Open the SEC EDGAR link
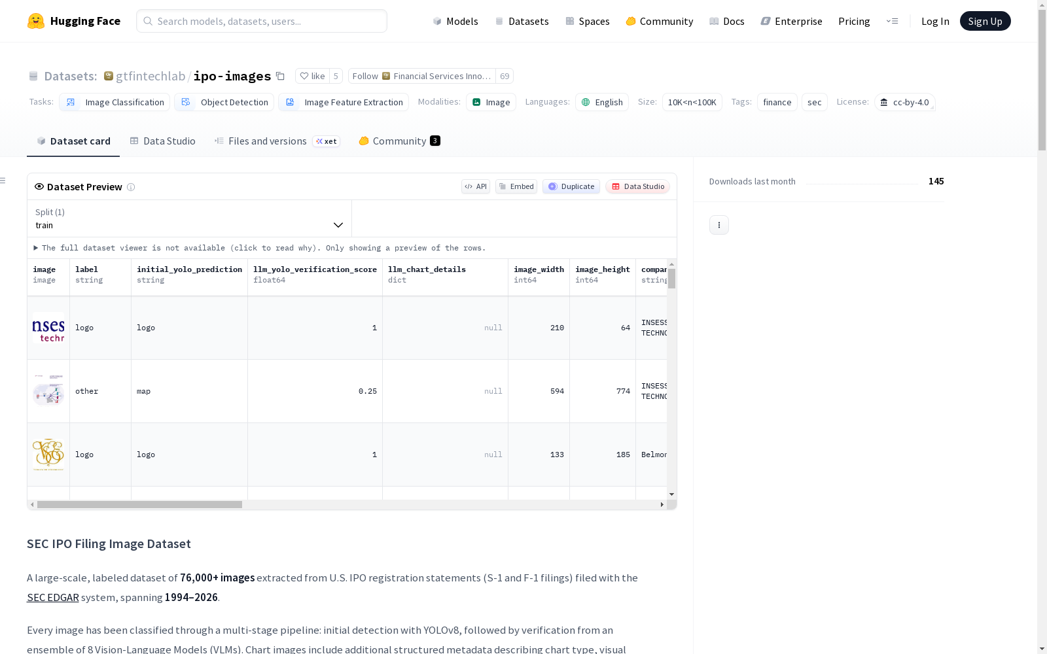Image resolution: width=1047 pixels, height=654 pixels. coord(53,597)
